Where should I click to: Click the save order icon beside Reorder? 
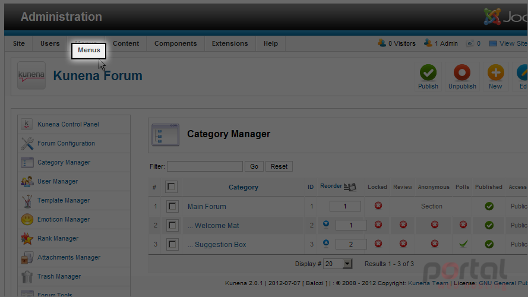[350, 187]
